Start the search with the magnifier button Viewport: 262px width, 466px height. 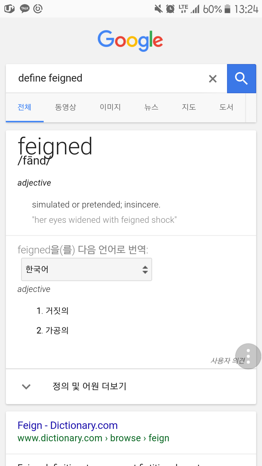pyautogui.click(x=241, y=78)
